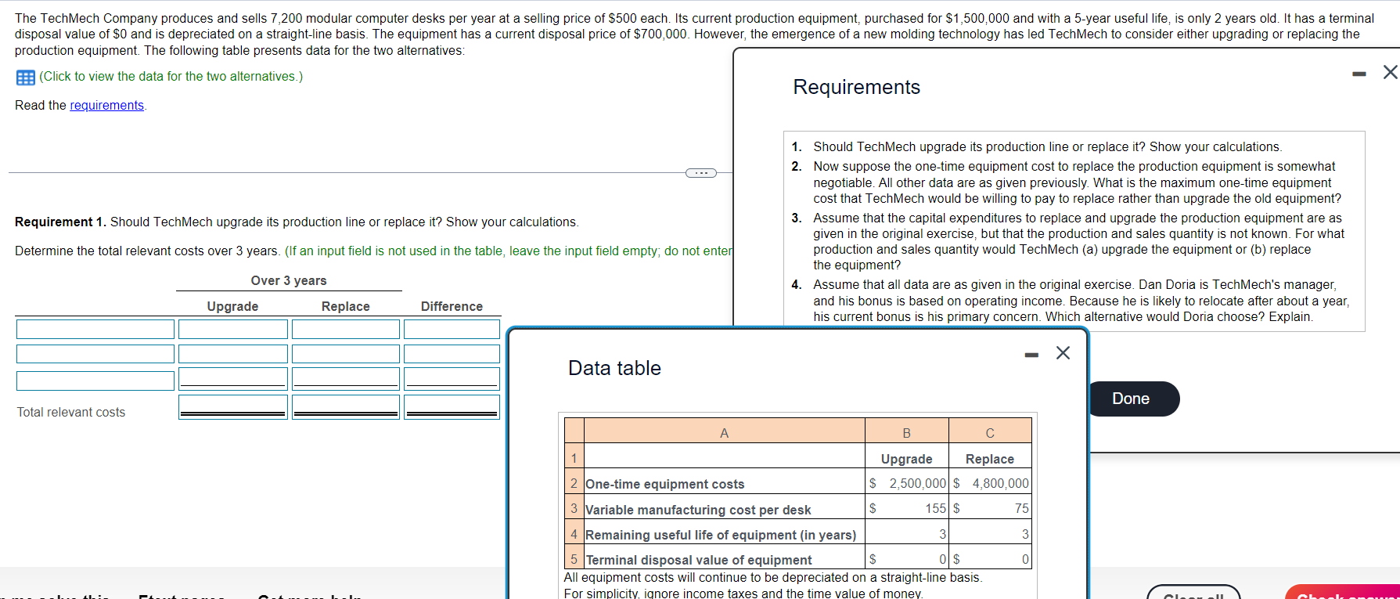The width and height of the screenshot is (1400, 599).
Task: Select the third row Upgrade input field
Action: (x=233, y=379)
